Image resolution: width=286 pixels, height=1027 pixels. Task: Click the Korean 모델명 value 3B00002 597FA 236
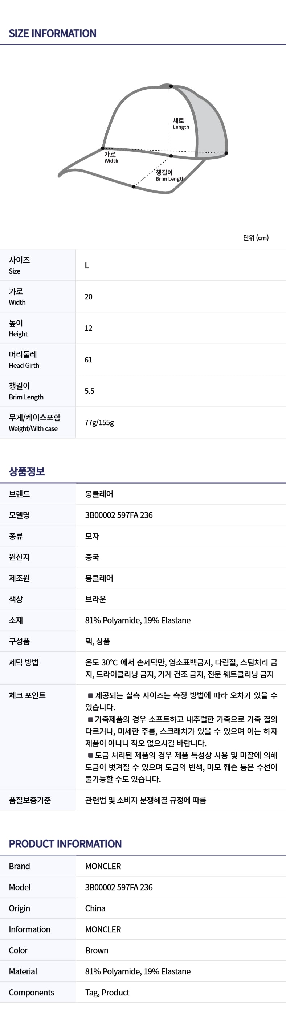[x=119, y=515]
